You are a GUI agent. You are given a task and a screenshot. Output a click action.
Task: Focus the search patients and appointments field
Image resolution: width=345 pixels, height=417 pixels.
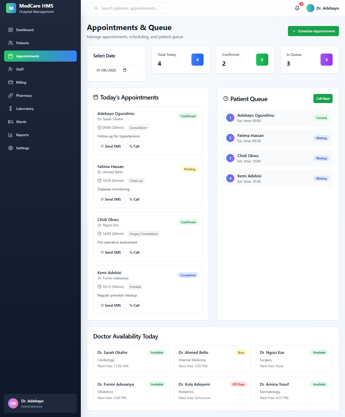click(x=131, y=8)
